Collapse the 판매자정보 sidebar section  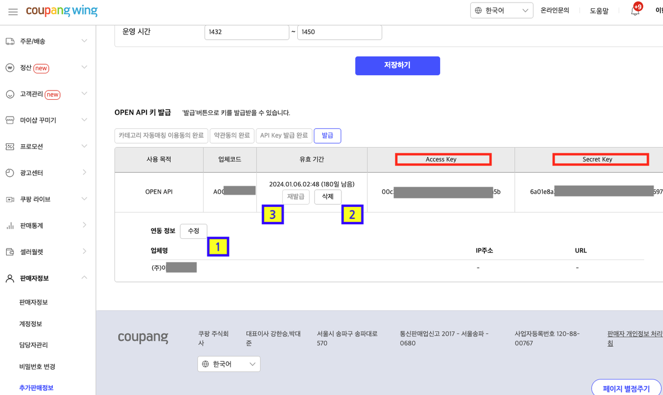pyautogui.click(x=84, y=278)
